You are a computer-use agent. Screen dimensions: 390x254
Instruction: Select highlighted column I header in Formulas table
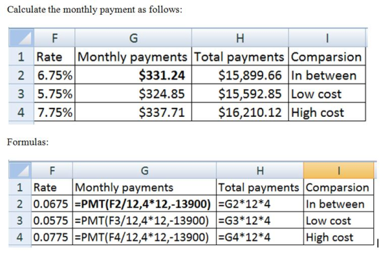point(338,170)
